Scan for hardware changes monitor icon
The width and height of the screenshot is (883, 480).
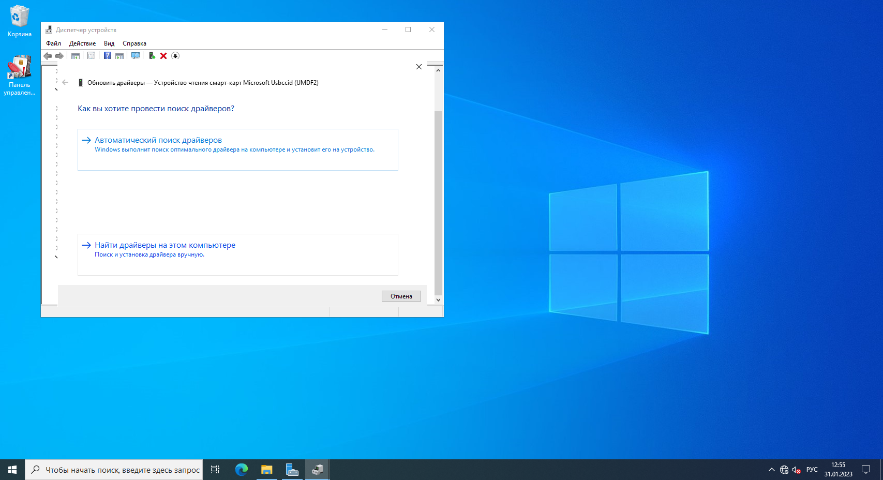pos(136,56)
